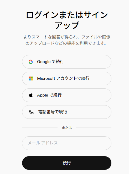Focus the 'メール アドレス' email field
The image size is (129, 174).
tap(67, 143)
